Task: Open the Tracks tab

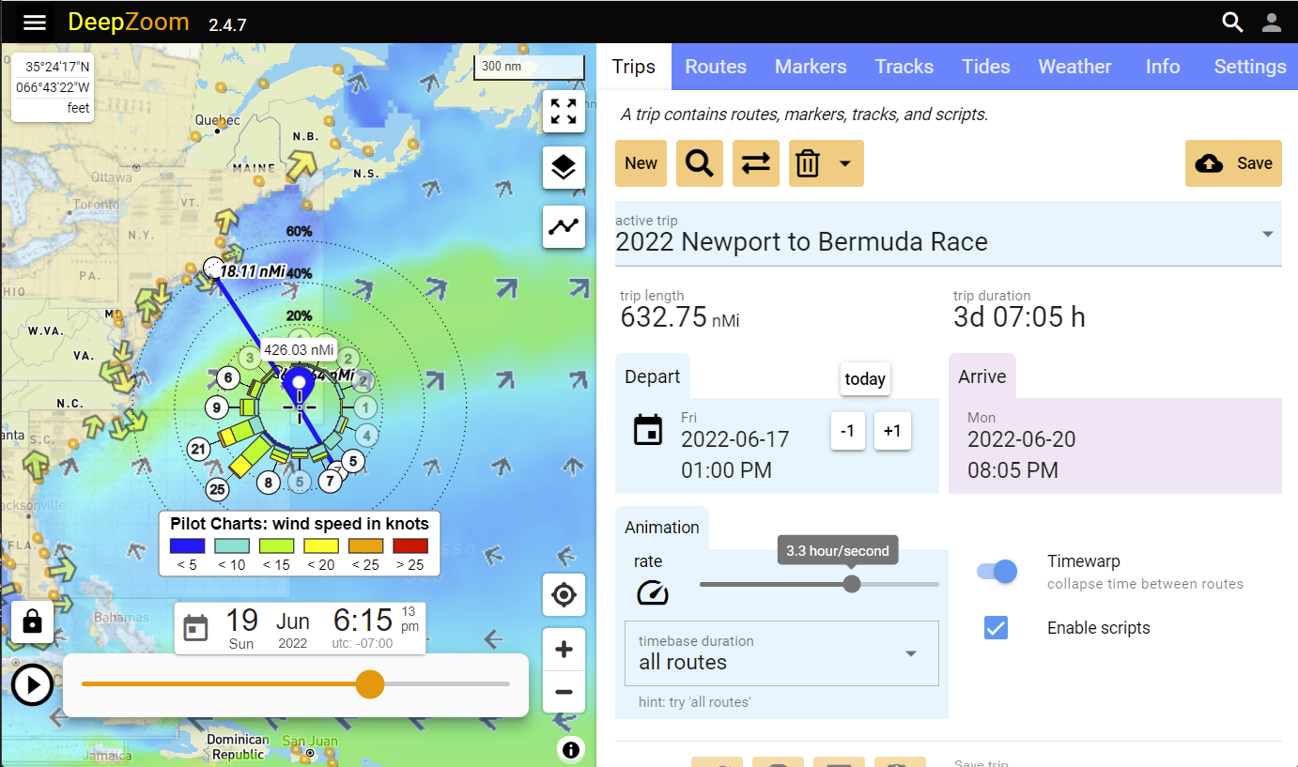Action: [x=904, y=67]
